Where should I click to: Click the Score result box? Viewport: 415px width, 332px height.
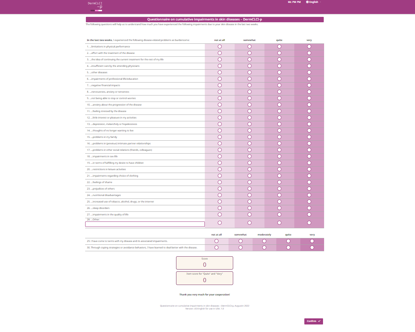point(204,263)
